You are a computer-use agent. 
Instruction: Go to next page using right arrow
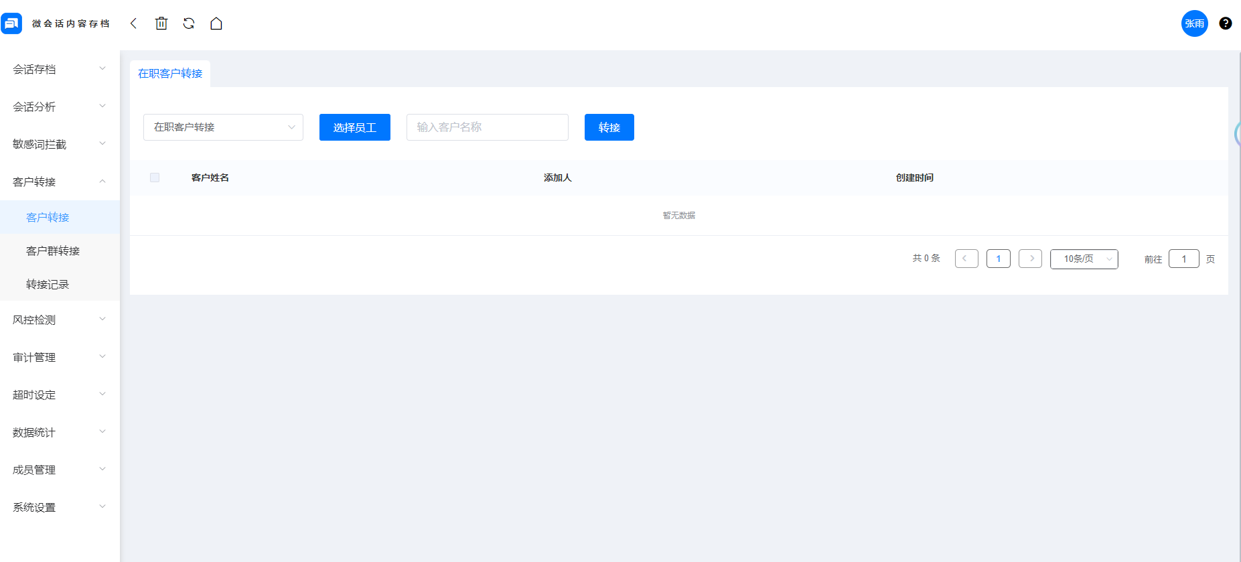pyautogui.click(x=1030, y=259)
